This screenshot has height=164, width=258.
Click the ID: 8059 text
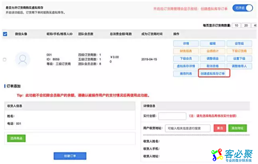click(x=53, y=59)
